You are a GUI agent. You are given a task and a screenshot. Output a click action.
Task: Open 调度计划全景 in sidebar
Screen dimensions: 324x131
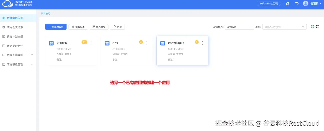pyautogui.click(x=18, y=36)
